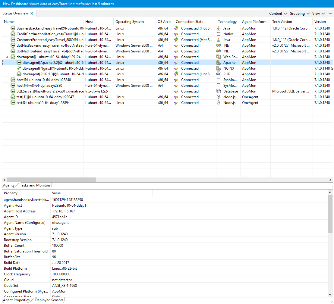Select the Agent Properties tab
This screenshot has width=334, height=304.
click(x=16, y=300)
